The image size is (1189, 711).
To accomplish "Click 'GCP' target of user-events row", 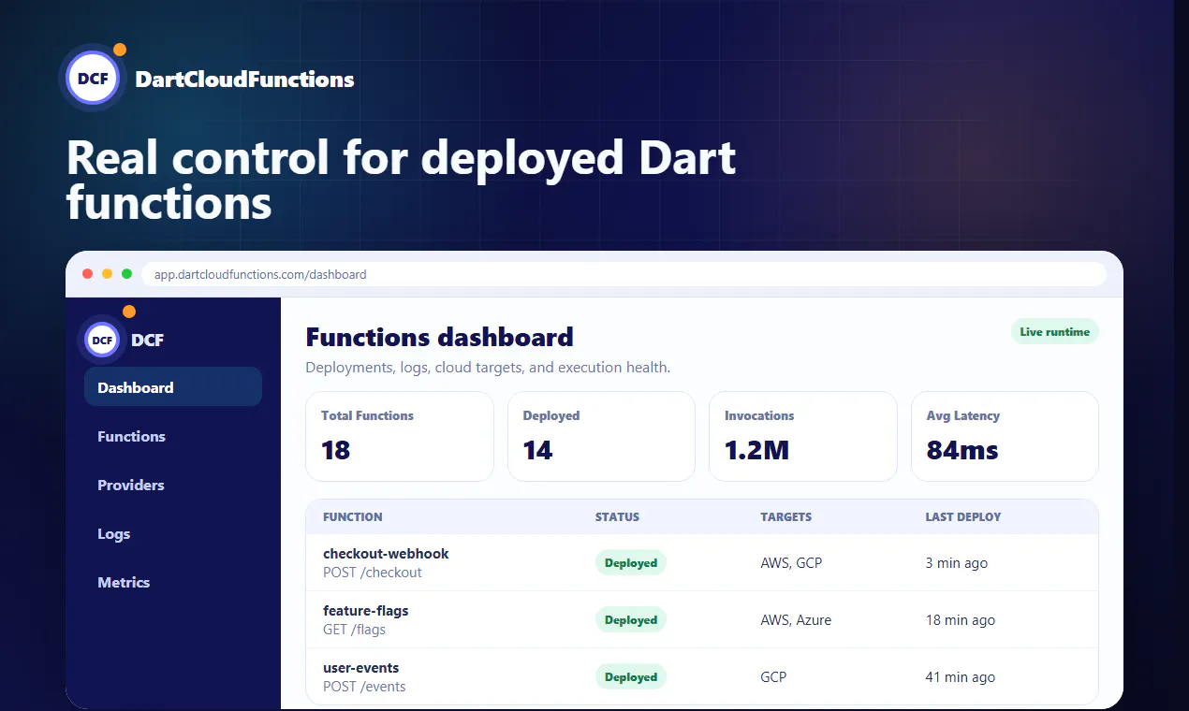I will [773, 677].
